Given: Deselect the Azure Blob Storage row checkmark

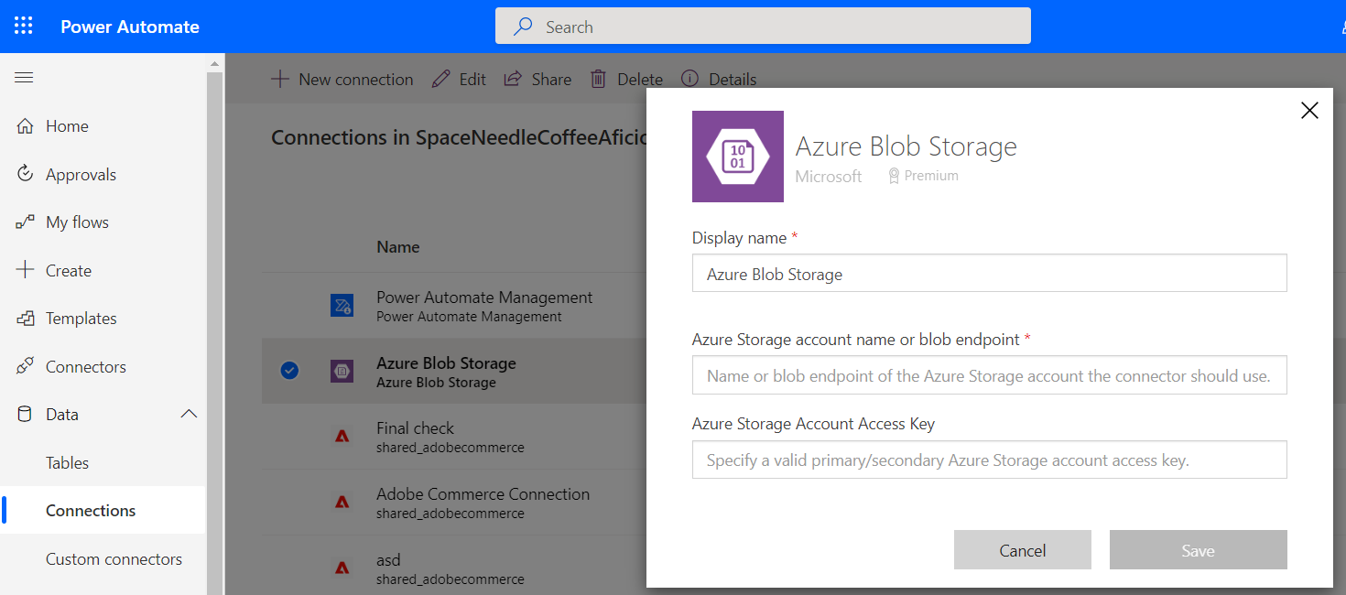Looking at the screenshot, I should (x=289, y=371).
